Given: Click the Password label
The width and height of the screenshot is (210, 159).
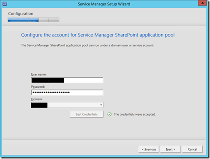Looking at the screenshot, I should [x=38, y=87].
